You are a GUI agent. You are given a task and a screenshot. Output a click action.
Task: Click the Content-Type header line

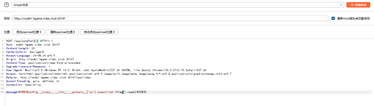pyautogui.click(x=43, y=63)
